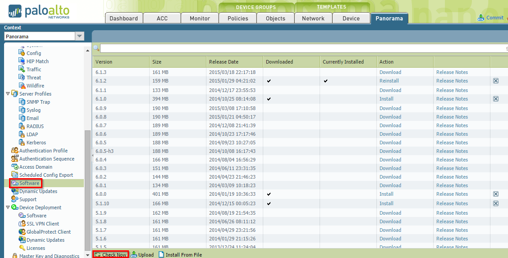Image resolution: width=508 pixels, height=258 pixels.
Task: Sort by the Version column header
Action: tap(121, 62)
